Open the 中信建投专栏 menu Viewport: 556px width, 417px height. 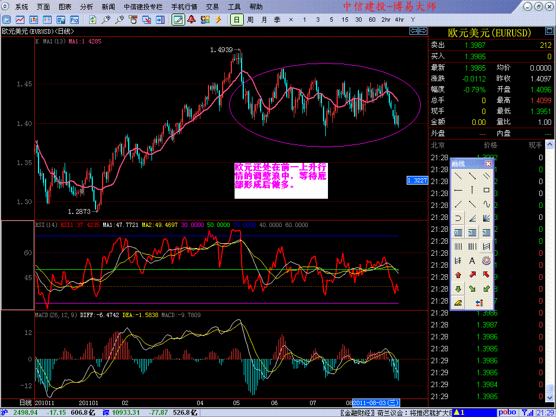(143, 7)
